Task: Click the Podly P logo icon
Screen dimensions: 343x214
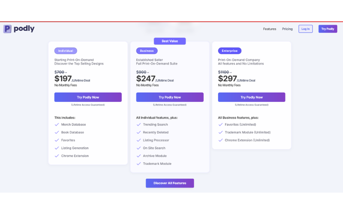Action: tap(7, 29)
